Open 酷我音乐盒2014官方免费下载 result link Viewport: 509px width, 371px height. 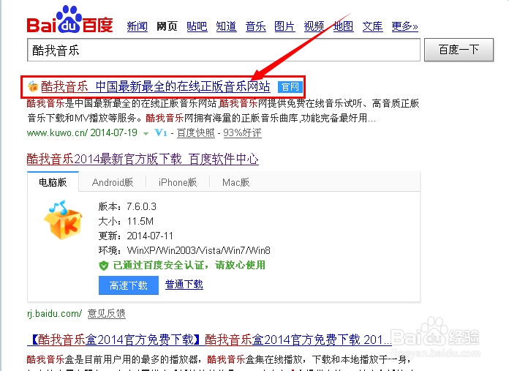click(x=209, y=340)
